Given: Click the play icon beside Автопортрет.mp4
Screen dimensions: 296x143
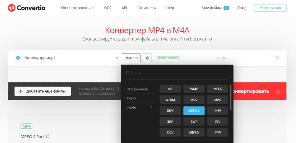Looking at the screenshot, I should (x=18, y=58).
